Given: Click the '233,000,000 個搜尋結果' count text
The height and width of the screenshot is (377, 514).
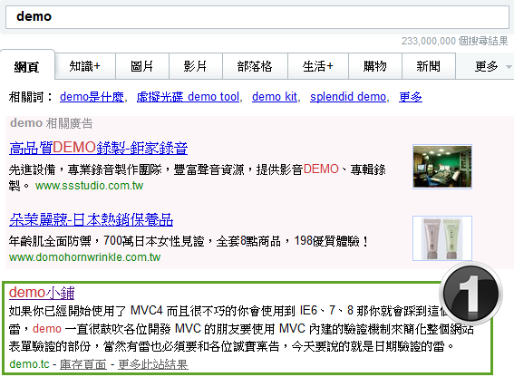Looking at the screenshot, I should click(455, 41).
